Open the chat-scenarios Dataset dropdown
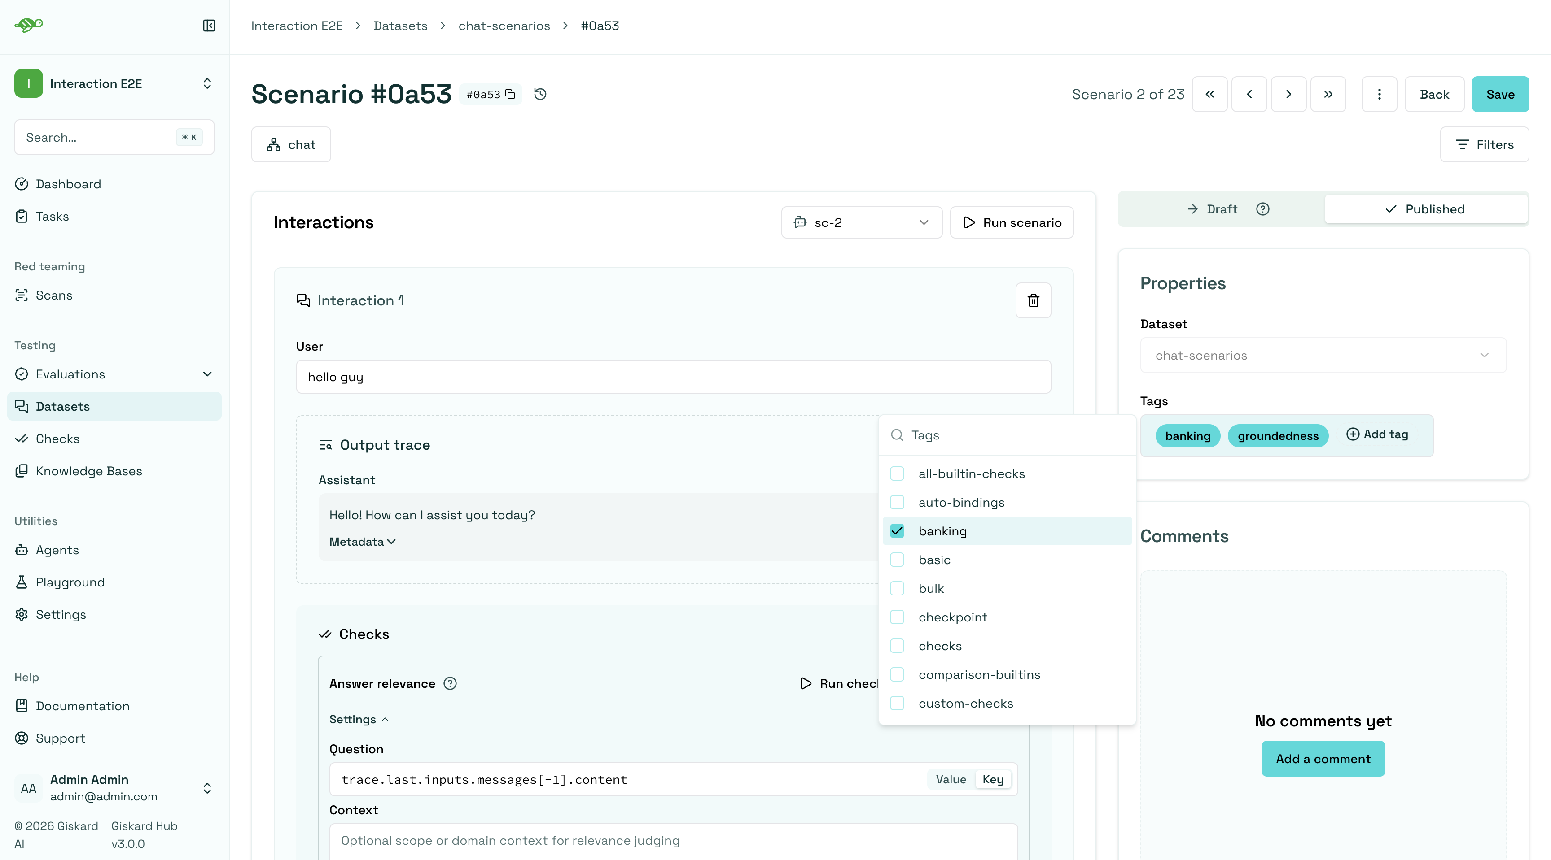Viewport: 1551px width, 860px height. coord(1323,356)
